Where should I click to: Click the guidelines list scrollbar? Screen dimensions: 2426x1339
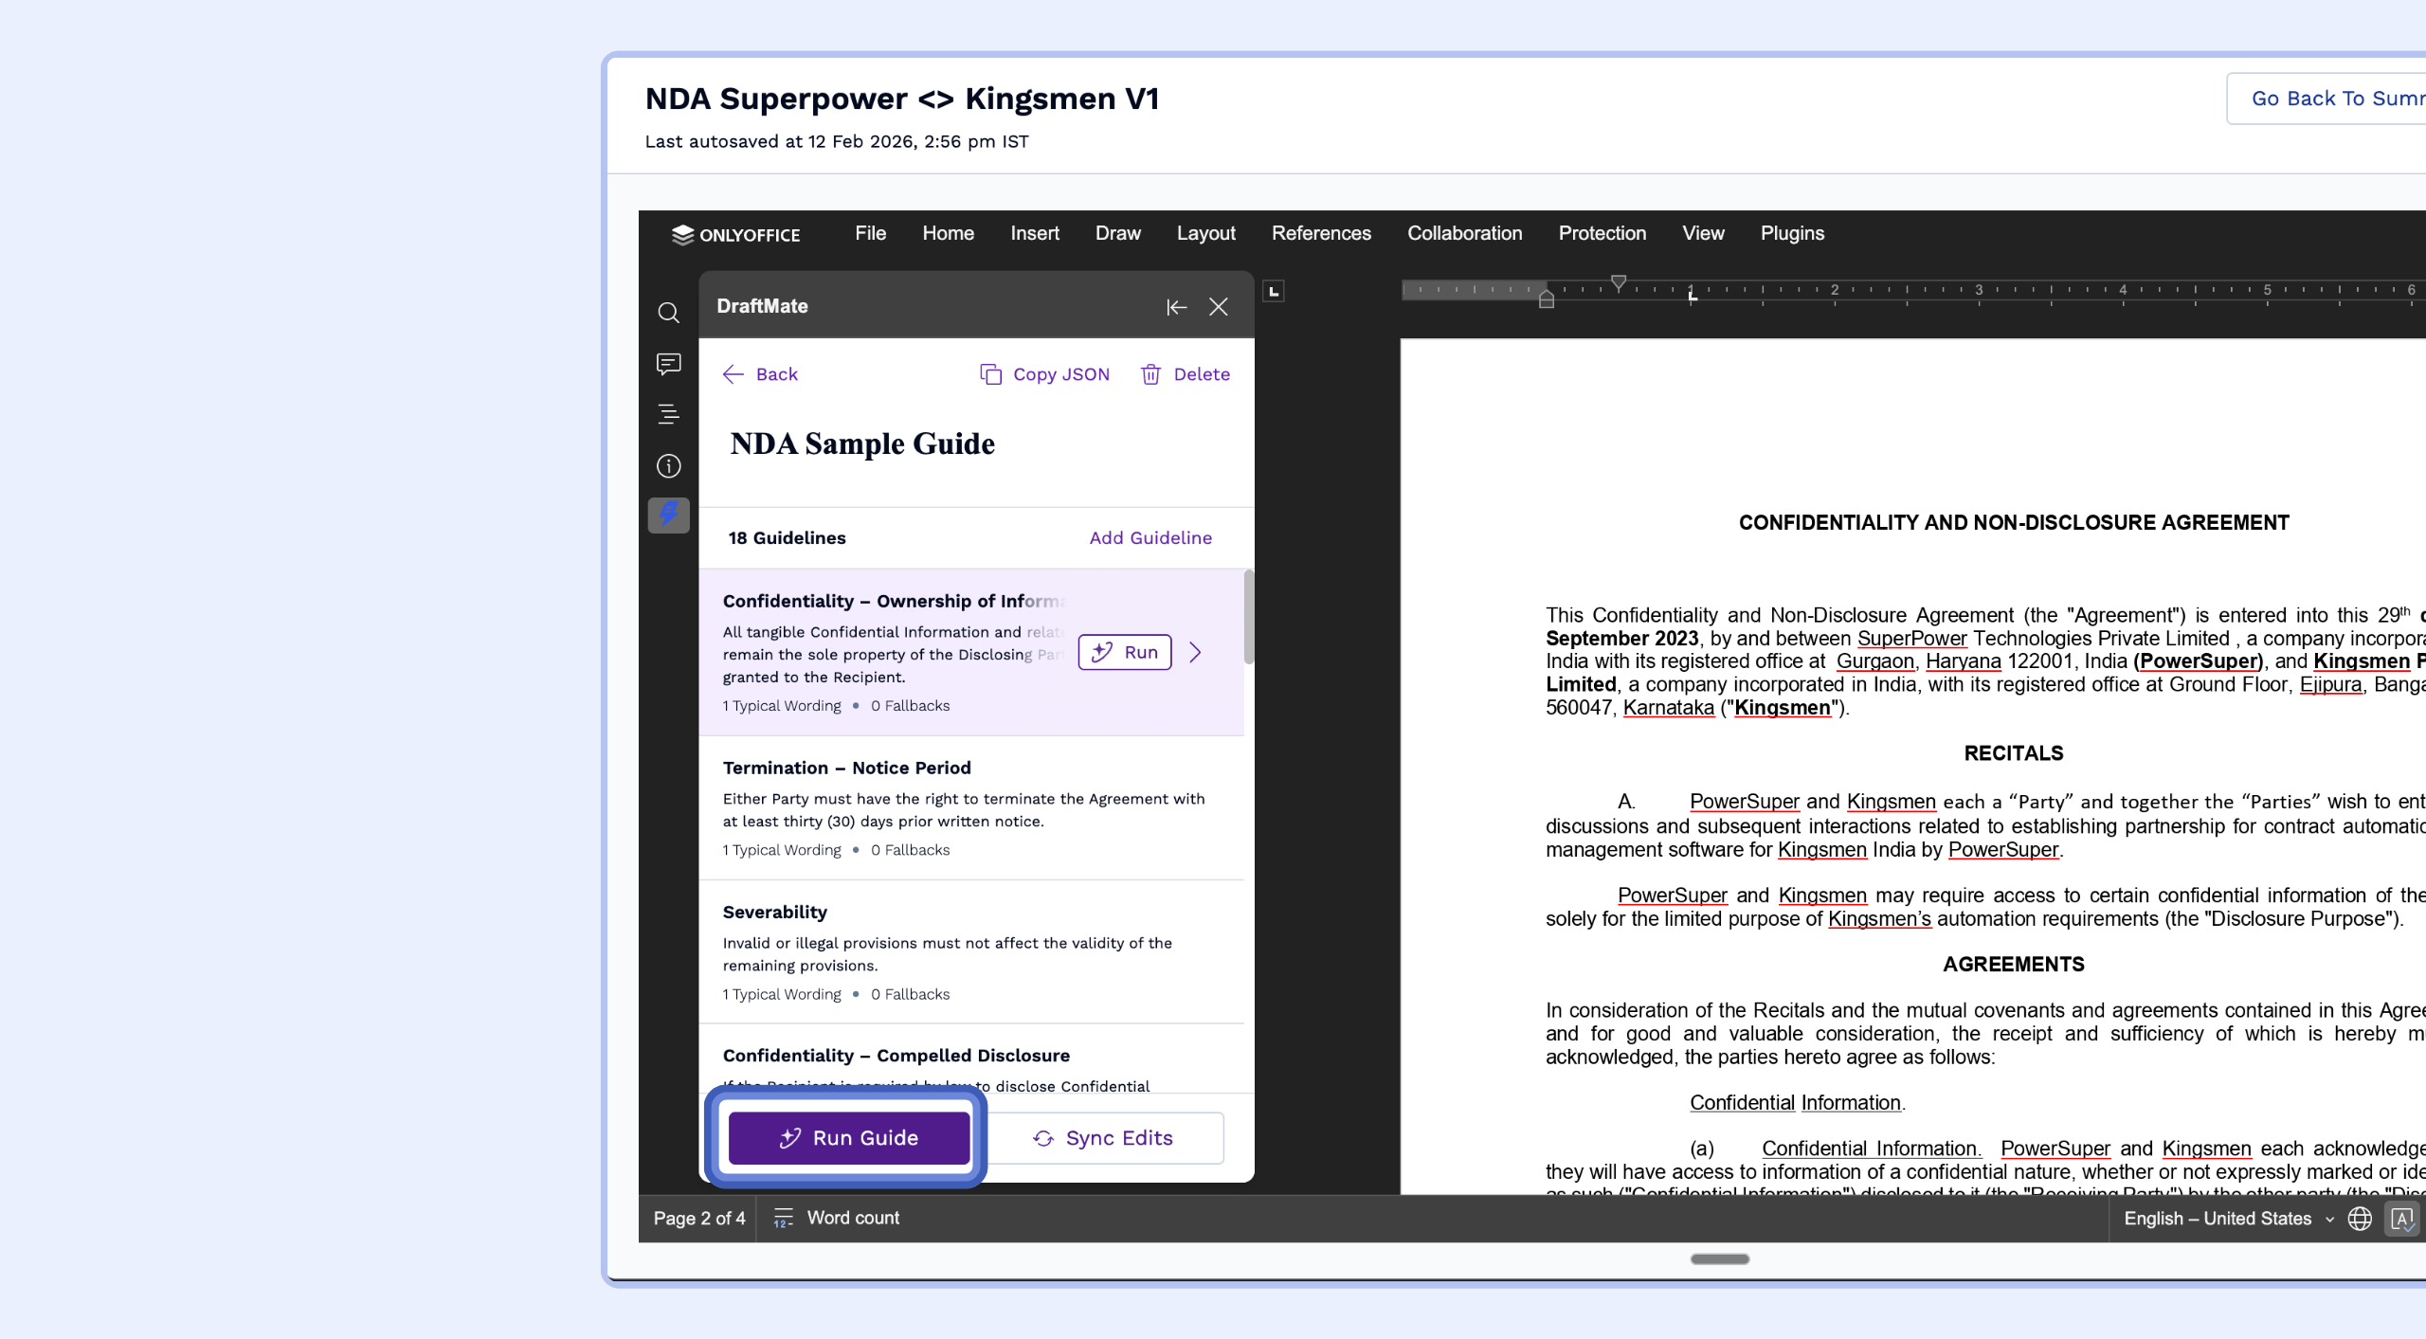[1249, 618]
